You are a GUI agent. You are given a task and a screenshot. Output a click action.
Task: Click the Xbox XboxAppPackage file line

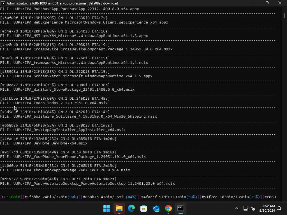tap(65, 170)
